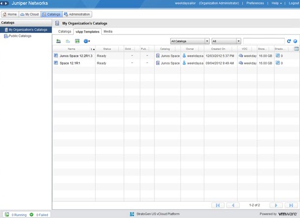Screen dimensions: 300x218
Task: Click VDC cloud icon in Junos Space 12.2R1.3 row
Action: pyautogui.click(x=241, y=56)
